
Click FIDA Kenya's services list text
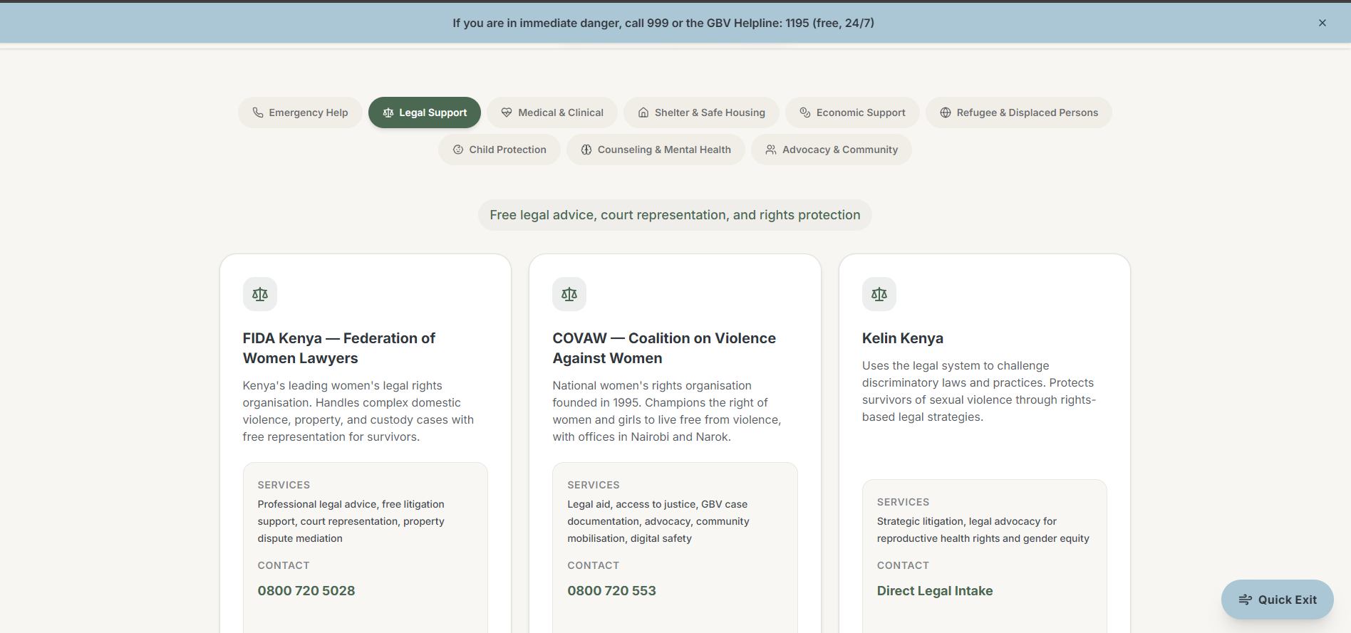point(351,521)
